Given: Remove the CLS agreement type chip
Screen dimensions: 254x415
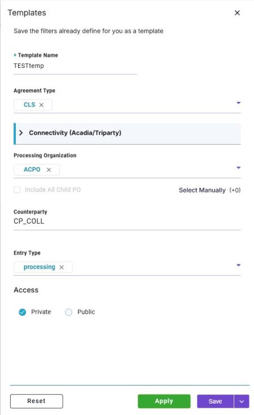Looking at the screenshot, I should (41, 105).
